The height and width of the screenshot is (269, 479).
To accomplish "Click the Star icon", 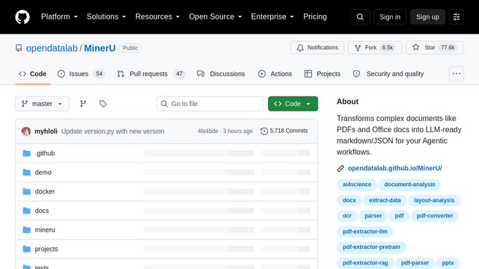I will 415,47.
